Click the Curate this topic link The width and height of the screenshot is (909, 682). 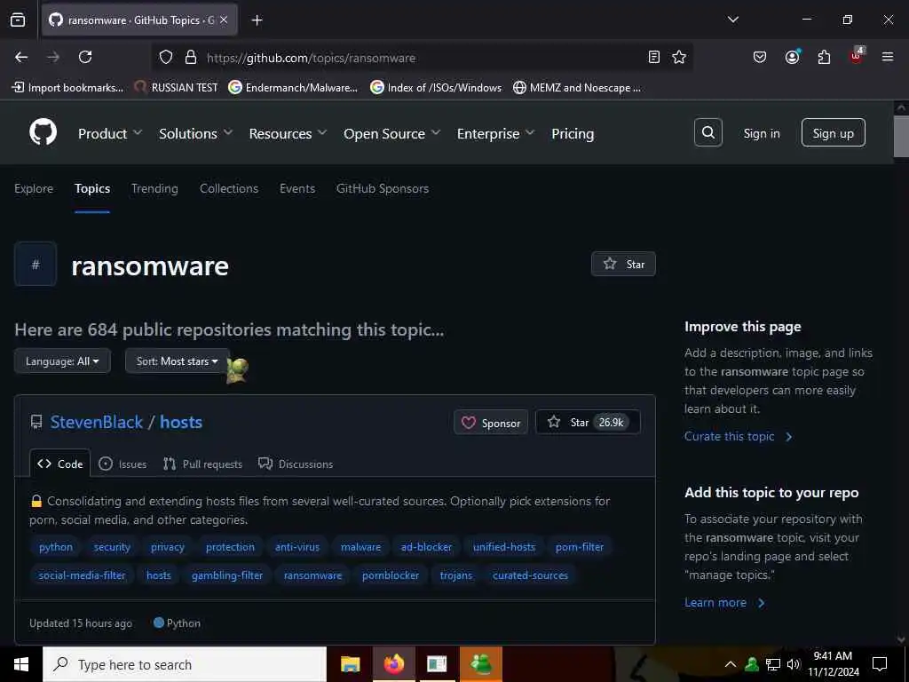[x=738, y=437]
